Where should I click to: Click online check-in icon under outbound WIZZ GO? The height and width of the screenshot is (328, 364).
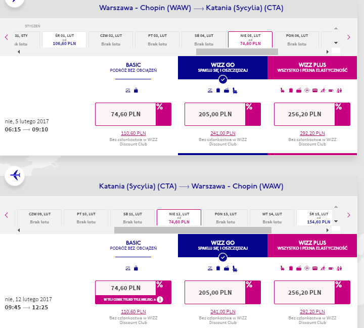(210, 90)
